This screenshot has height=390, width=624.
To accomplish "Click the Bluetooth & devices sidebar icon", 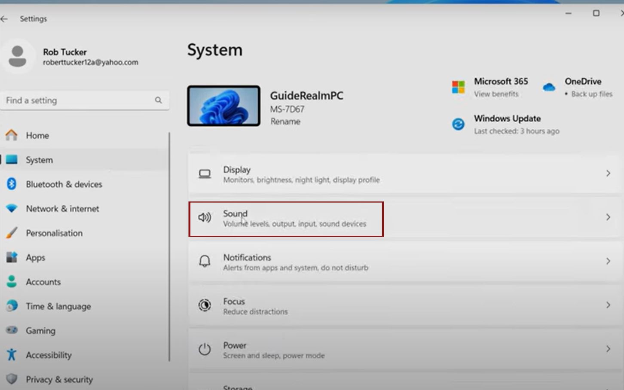I will [x=12, y=184].
